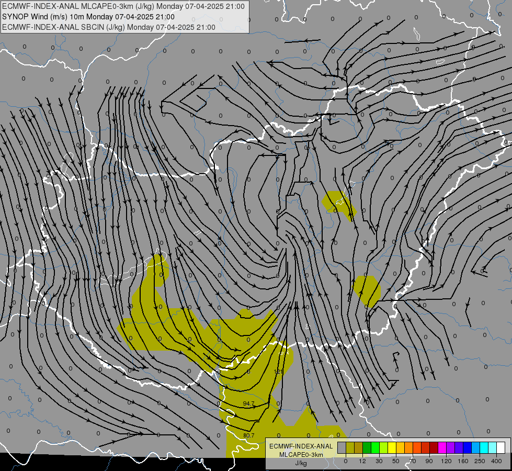Image resolution: width=512 pixels, height=471 pixels.
Task: Click the bright green legend swatch before 30
Action: (x=375, y=447)
